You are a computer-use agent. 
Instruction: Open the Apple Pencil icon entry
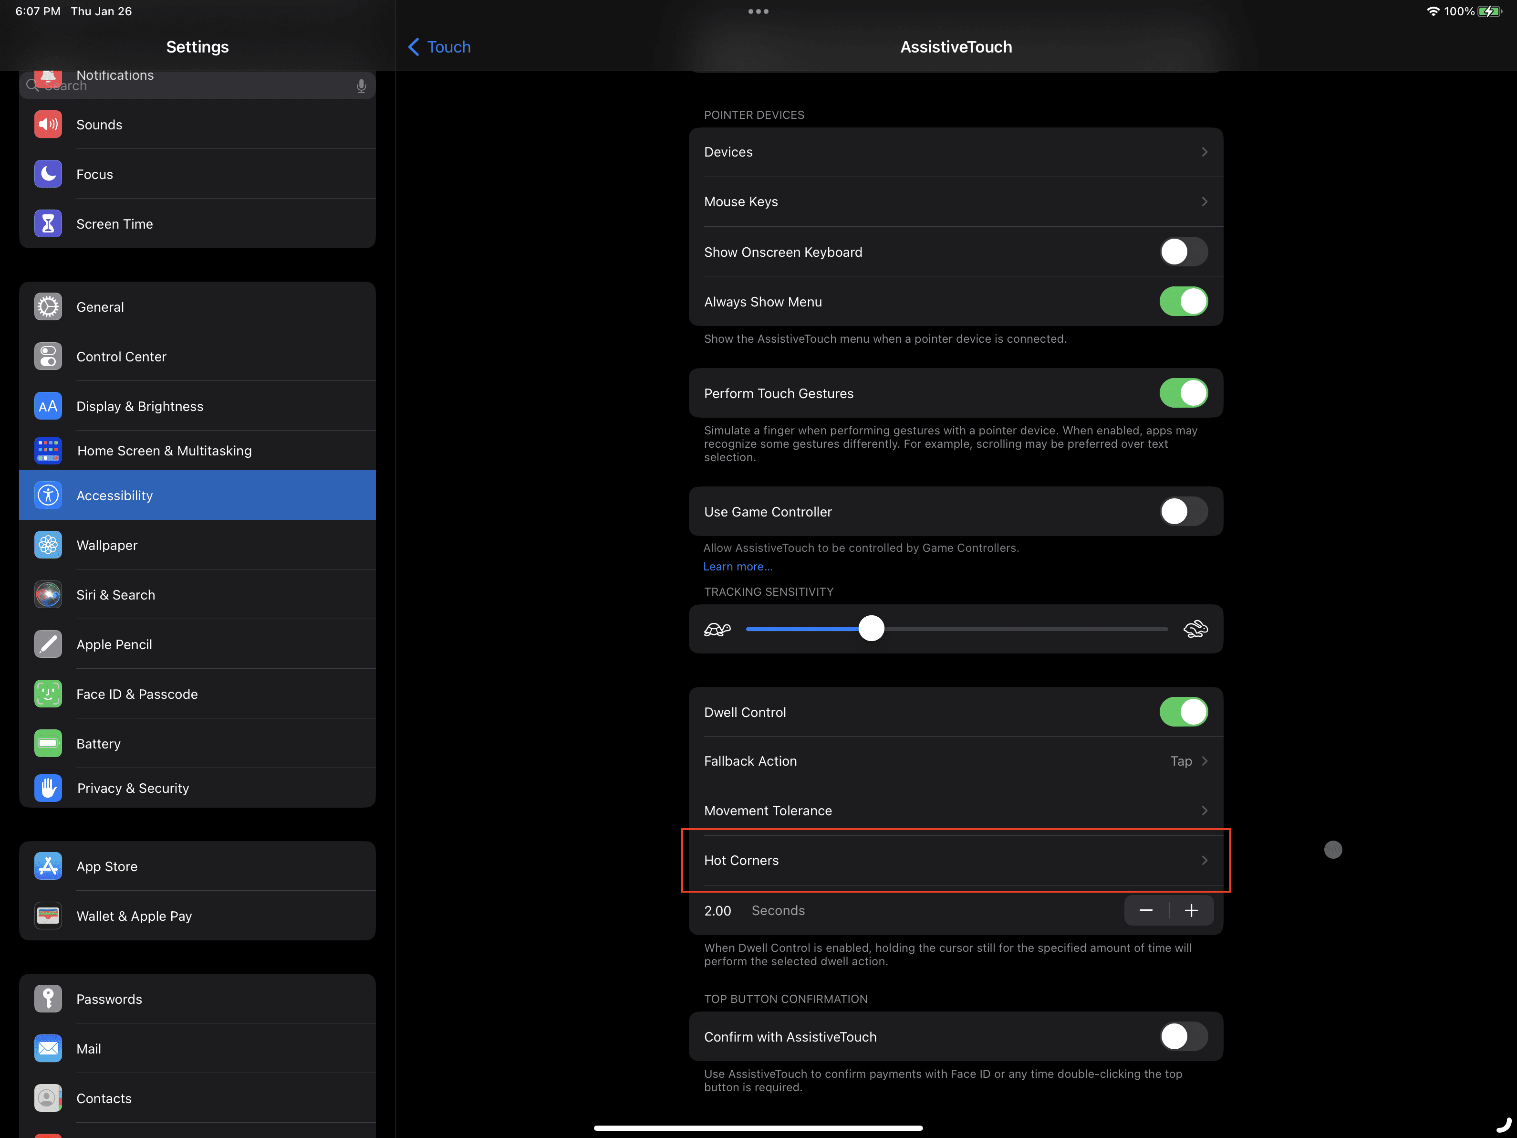(x=48, y=644)
